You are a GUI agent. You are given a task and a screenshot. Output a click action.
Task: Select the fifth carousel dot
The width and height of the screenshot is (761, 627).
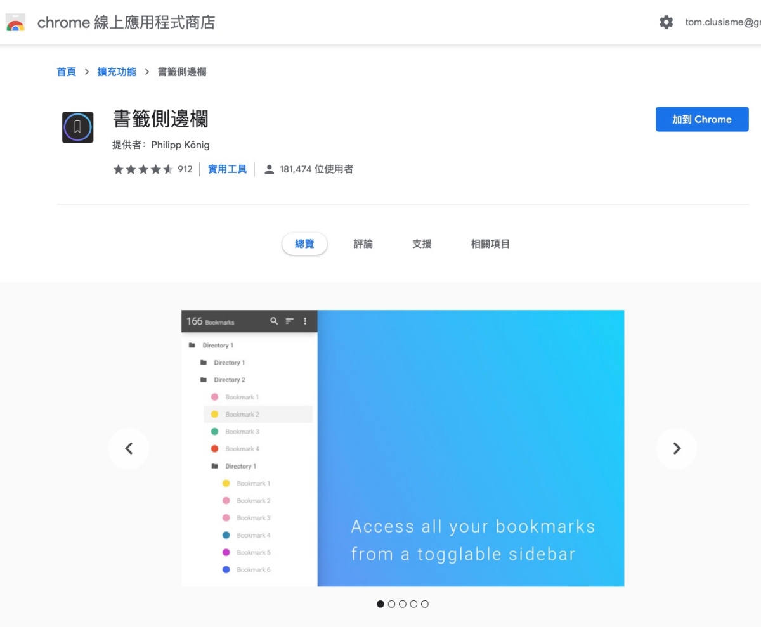click(425, 604)
